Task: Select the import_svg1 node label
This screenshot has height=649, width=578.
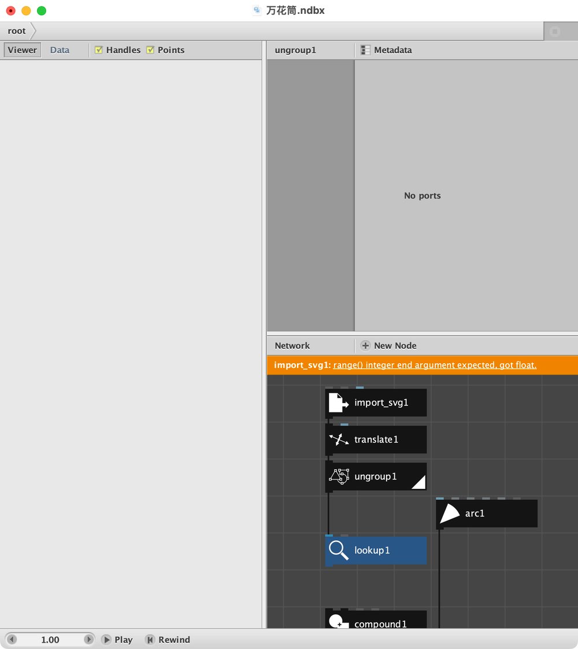Action: tap(381, 403)
